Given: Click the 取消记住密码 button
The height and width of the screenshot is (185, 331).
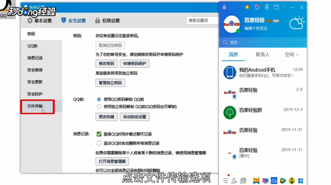Looking at the screenshot, I should coord(110,45).
